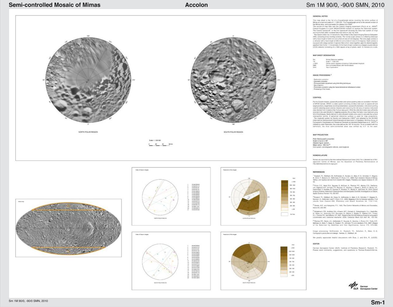
Task: Click image ID entry 1 in the north index list
Action: click(x=193, y=185)
